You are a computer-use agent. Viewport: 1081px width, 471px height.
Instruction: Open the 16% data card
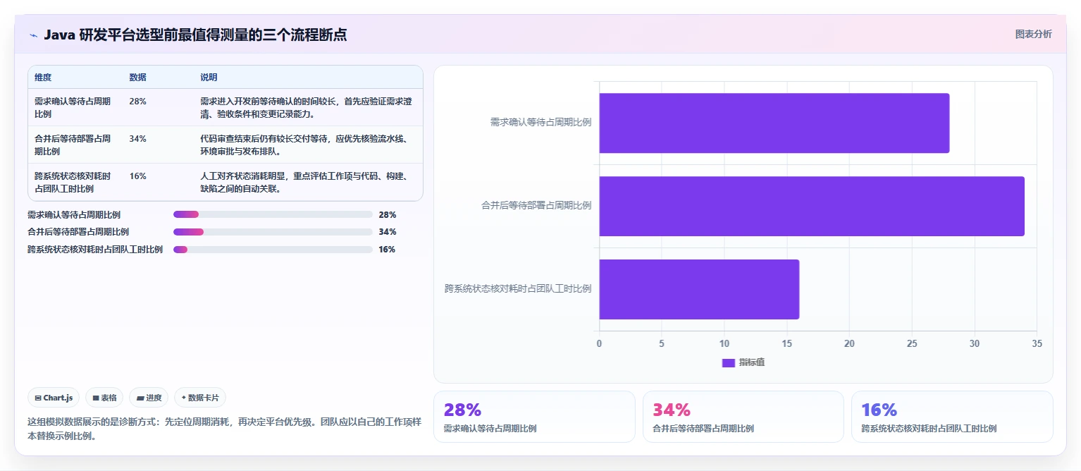coord(952,417)
